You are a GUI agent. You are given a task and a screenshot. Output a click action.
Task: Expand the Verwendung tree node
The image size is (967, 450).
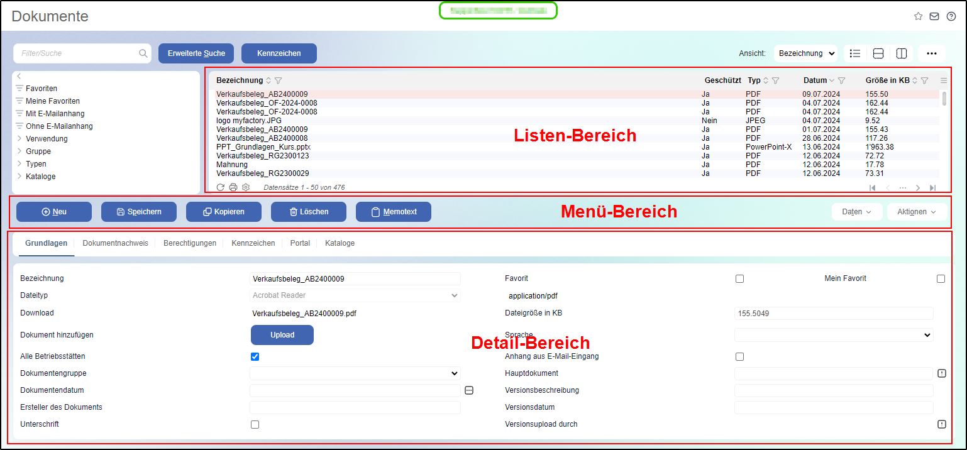[x=19, y=139]
